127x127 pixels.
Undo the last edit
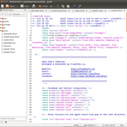click(43, 6)
